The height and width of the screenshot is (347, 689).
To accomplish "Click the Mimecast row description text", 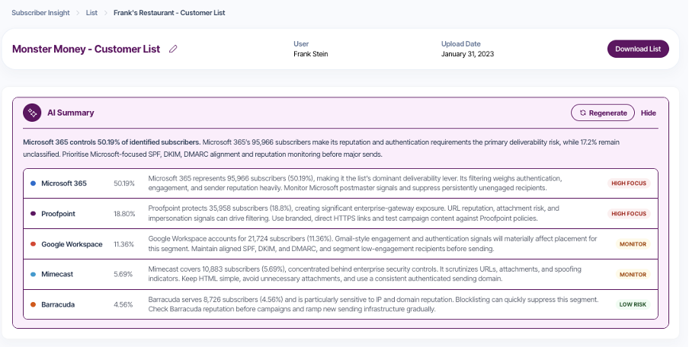I will pos(365,274).
